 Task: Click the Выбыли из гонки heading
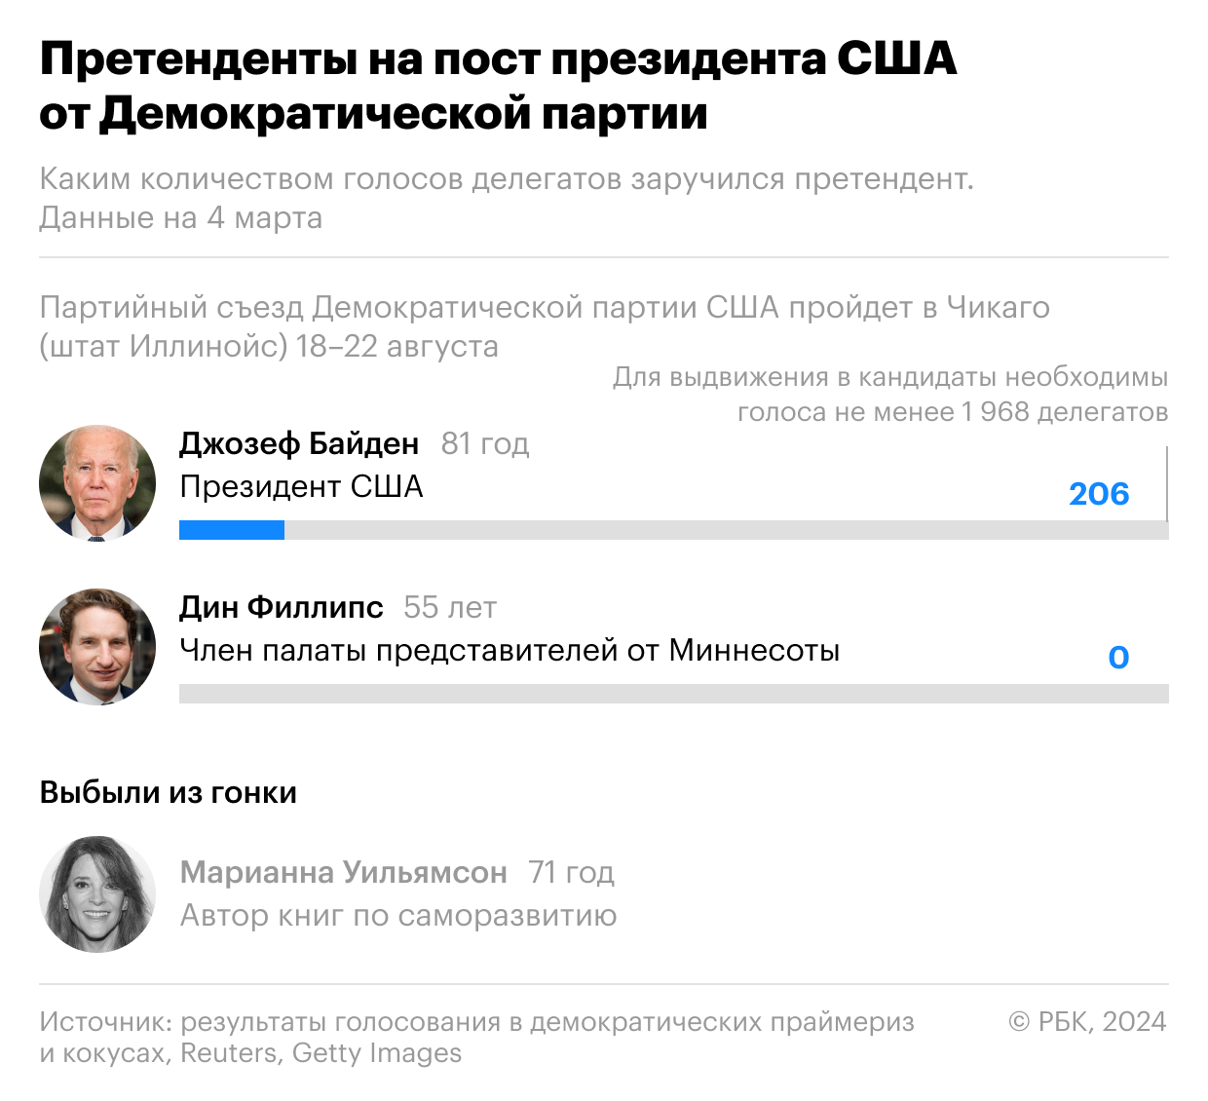point(169,792)
